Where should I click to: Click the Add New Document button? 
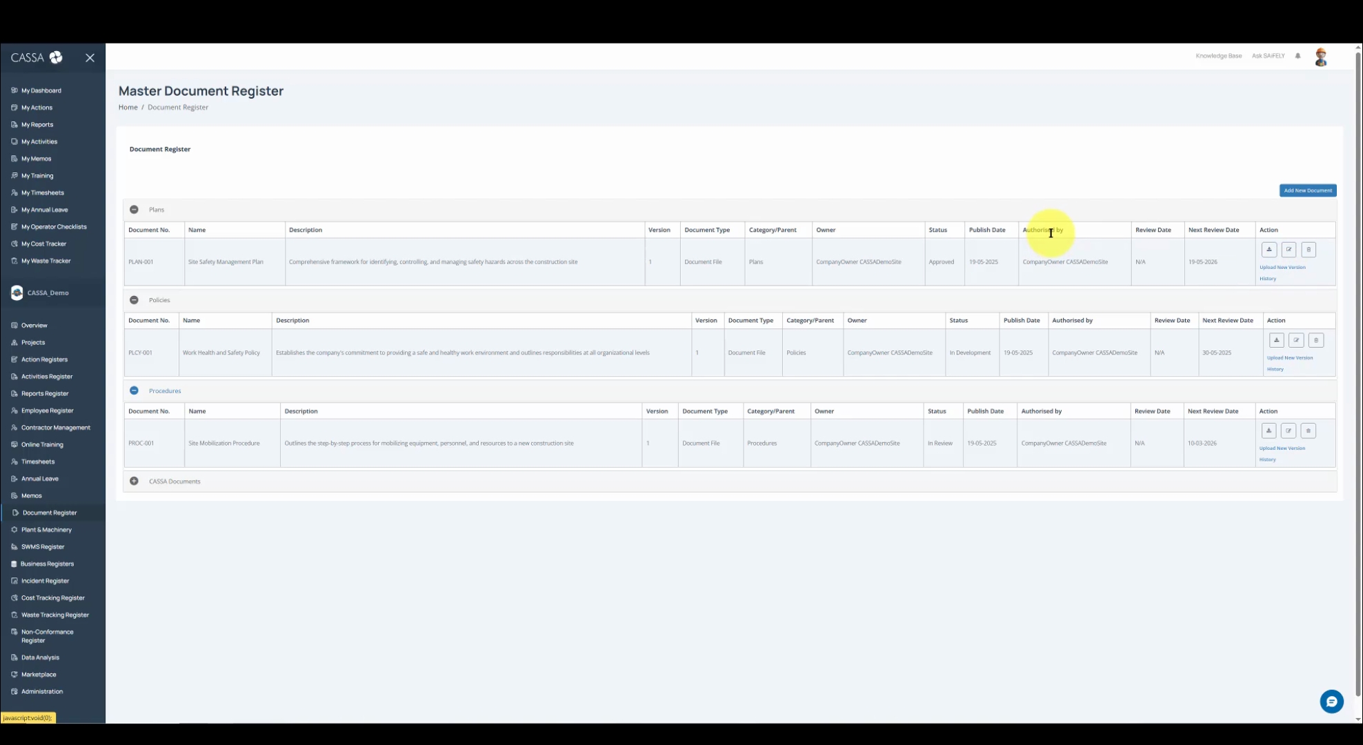point(1308,190)
